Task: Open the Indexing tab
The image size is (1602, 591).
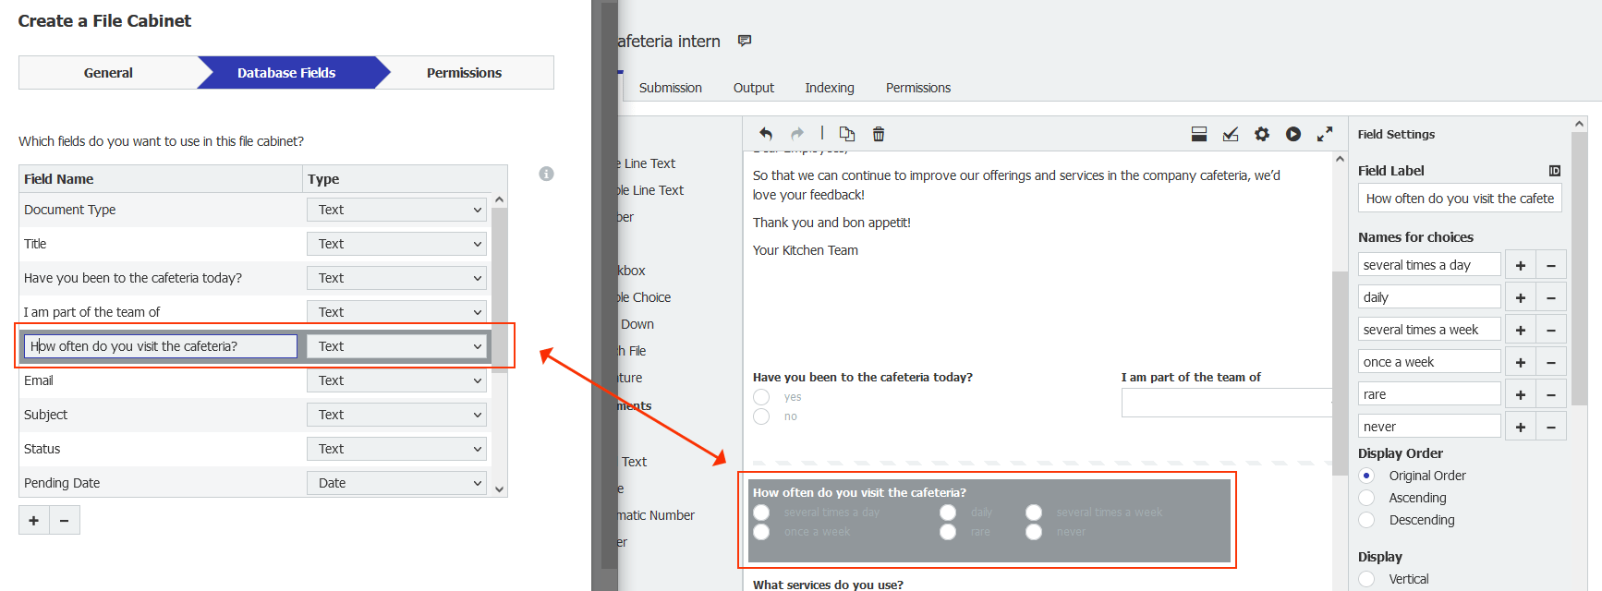Action: [829, 88]
